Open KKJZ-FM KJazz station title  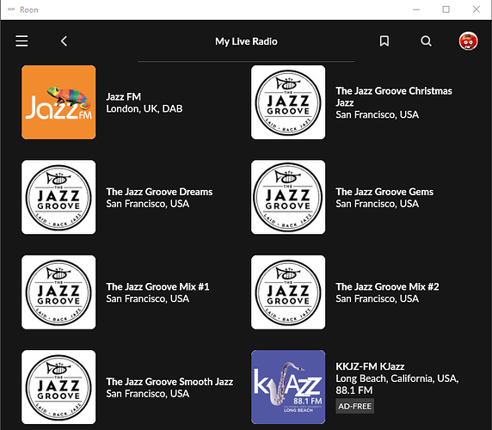point(370,366)
